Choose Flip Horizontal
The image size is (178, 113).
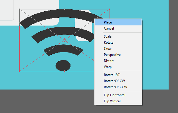(x=118, y=95)
